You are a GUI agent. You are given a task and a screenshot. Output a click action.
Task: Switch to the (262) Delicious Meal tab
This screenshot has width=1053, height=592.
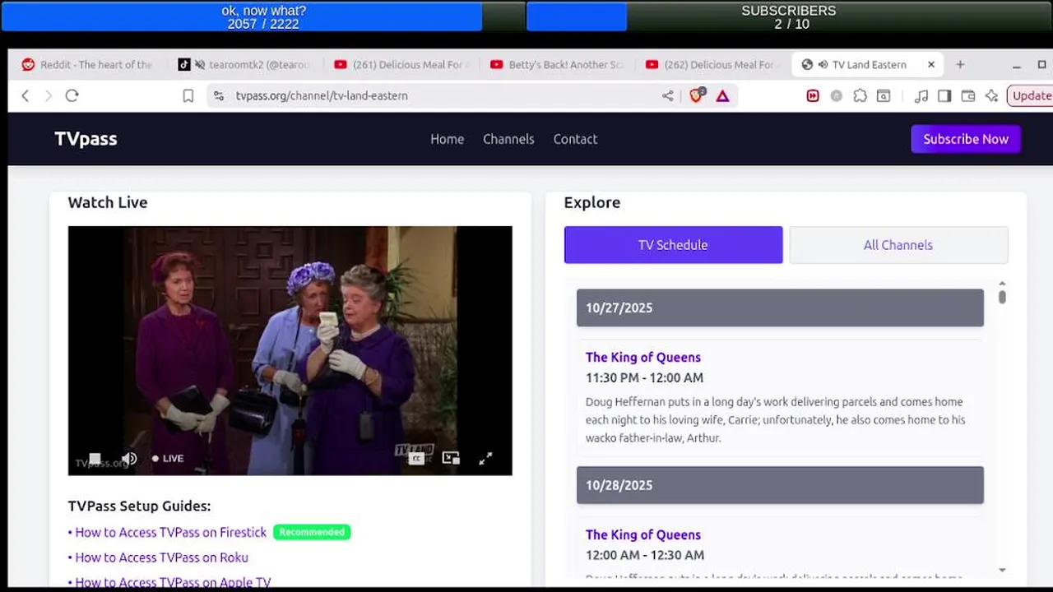(712, 64)
